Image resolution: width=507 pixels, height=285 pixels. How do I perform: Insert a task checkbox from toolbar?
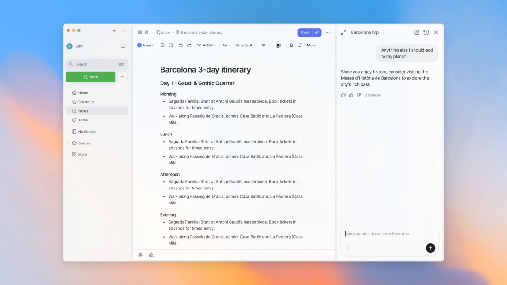click(162, 45)
